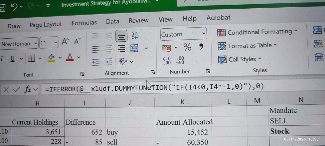Select the 'Amount Allocated' header cell
The width and height of the screenshot is (325, 146).
[183, 122]
